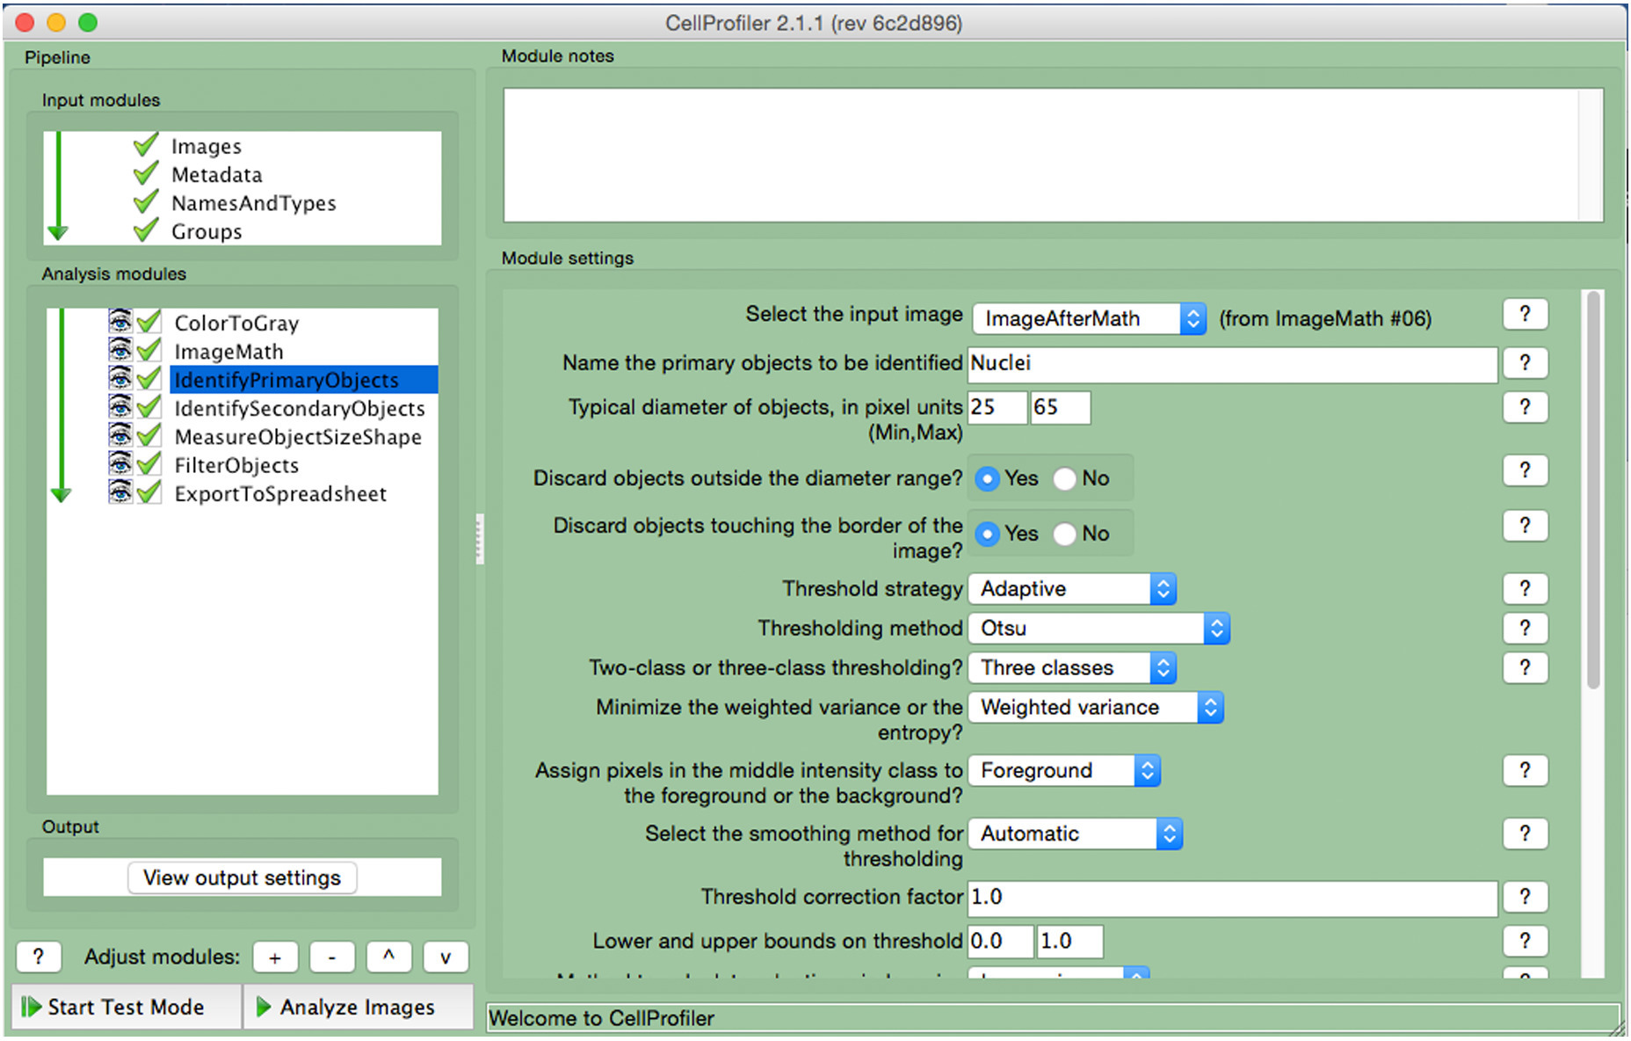Expand the Thresholding method Otsu dropdown

coord(1098,629)
